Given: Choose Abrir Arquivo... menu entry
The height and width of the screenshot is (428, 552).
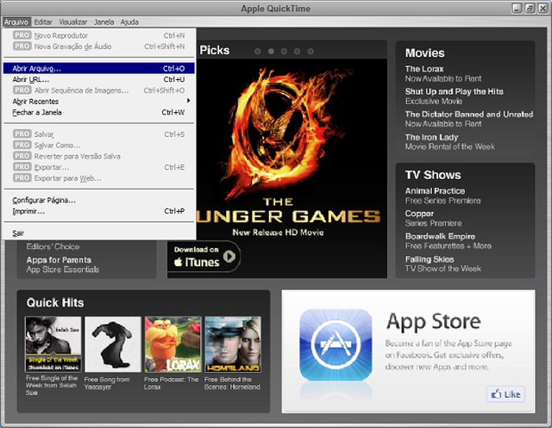Looking at the screenshot, I should tap(99, 68).
